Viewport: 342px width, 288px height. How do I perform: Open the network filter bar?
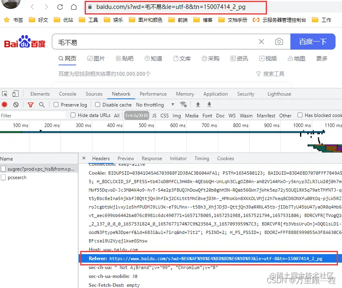click(30, 104)
